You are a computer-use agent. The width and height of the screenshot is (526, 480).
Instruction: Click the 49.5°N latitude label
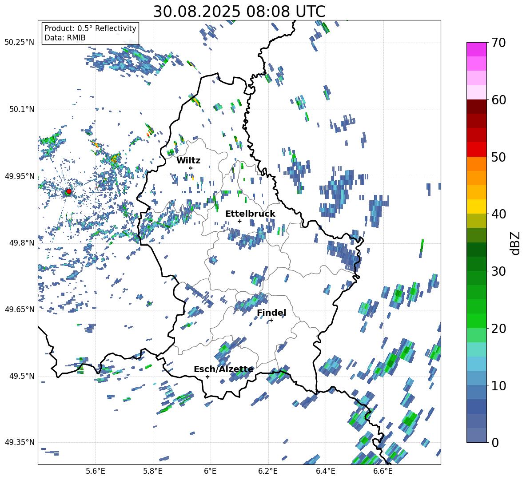pyautogui.click(x=22, y=376)
